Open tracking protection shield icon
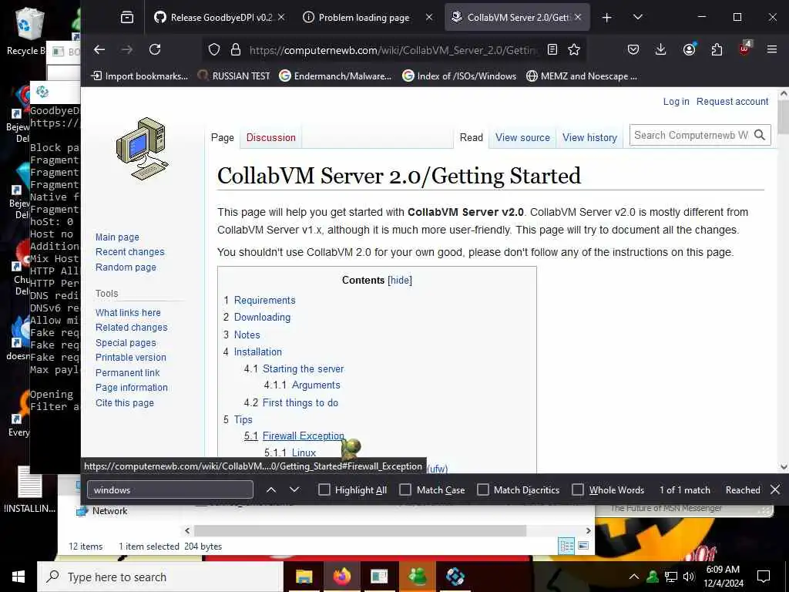 tap(214, 49)
